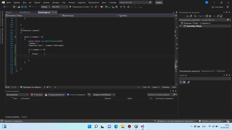
Task: Click the notifications bell in status bar
Action: point(228,121)
